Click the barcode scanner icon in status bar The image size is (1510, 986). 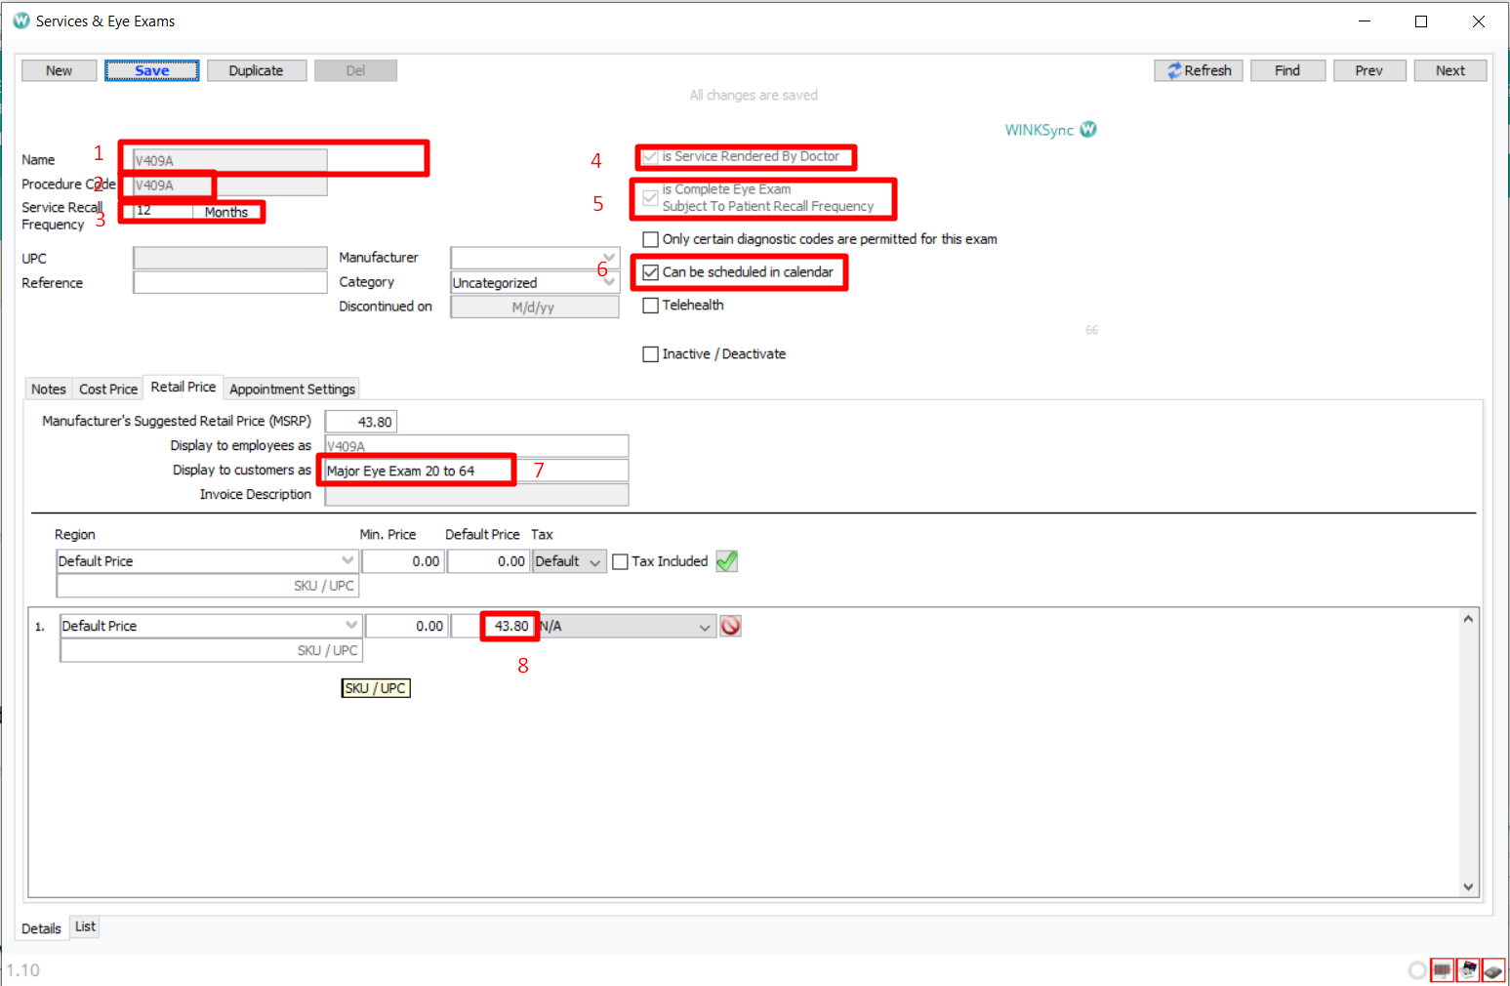(x=1442, y=970)
